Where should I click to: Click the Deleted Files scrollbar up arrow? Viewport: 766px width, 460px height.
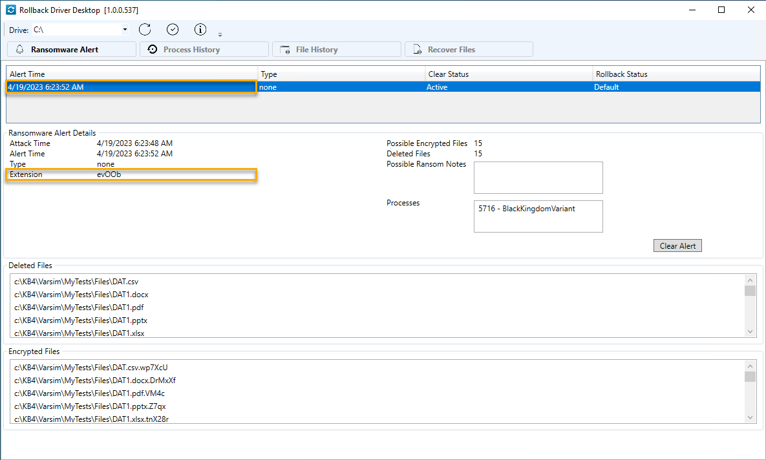(750, 279)
